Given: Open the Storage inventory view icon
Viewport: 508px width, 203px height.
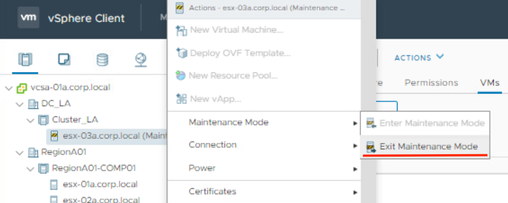Looking at the screenshot, I should [103, 60].
